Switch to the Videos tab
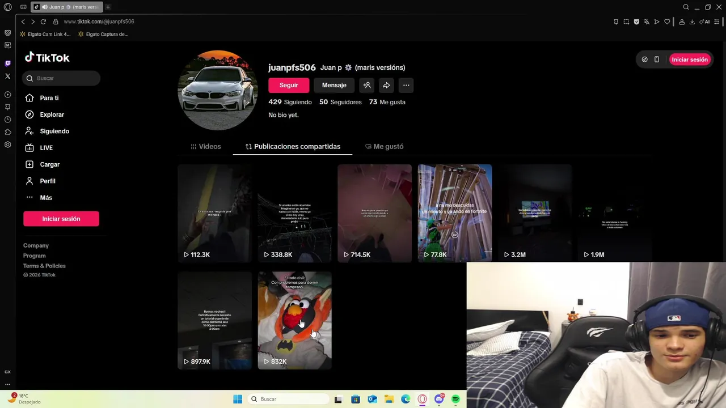The width and height of the screenshot is (726, 408). click(x=206, y=146)
